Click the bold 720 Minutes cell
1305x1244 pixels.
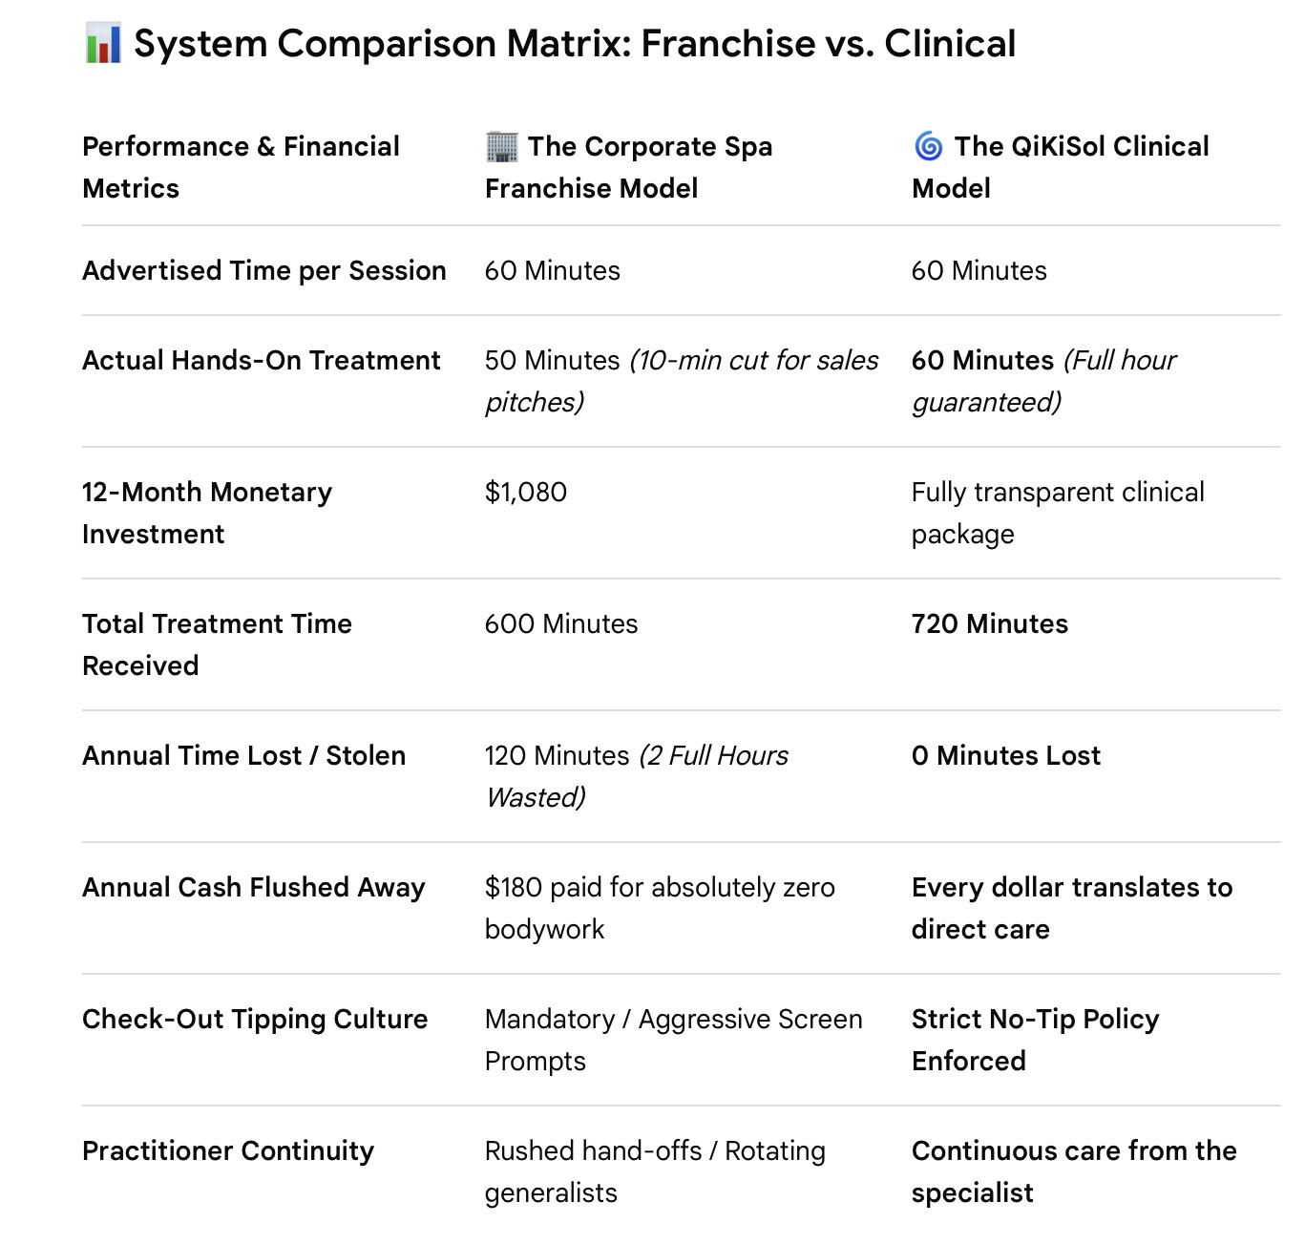(990, 623)
